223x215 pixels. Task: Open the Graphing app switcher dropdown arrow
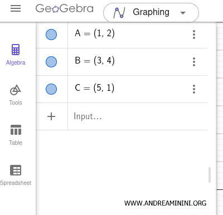tap(183, 13)
